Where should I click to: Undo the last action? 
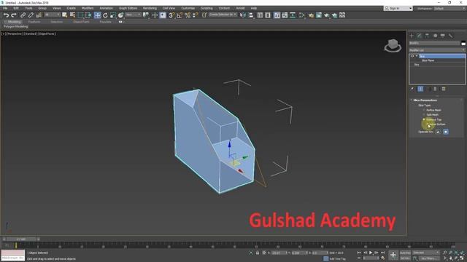tap(6, 15)
